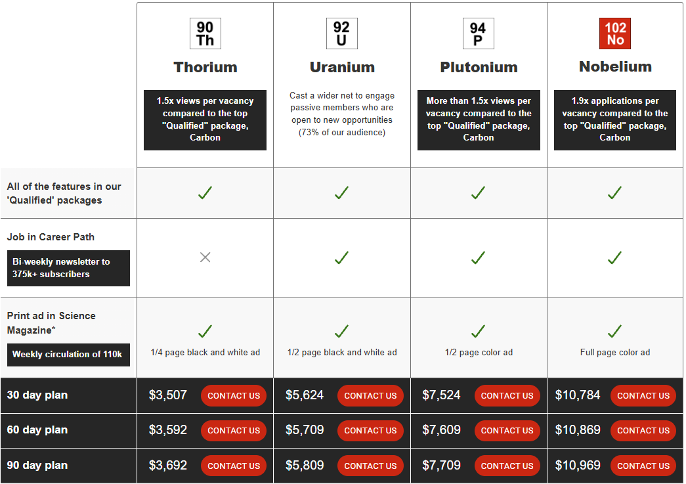Click the 60 day plan row label
Image resolution: width=686 pixels, height=484 pixels.
click(x=37, y=430)
